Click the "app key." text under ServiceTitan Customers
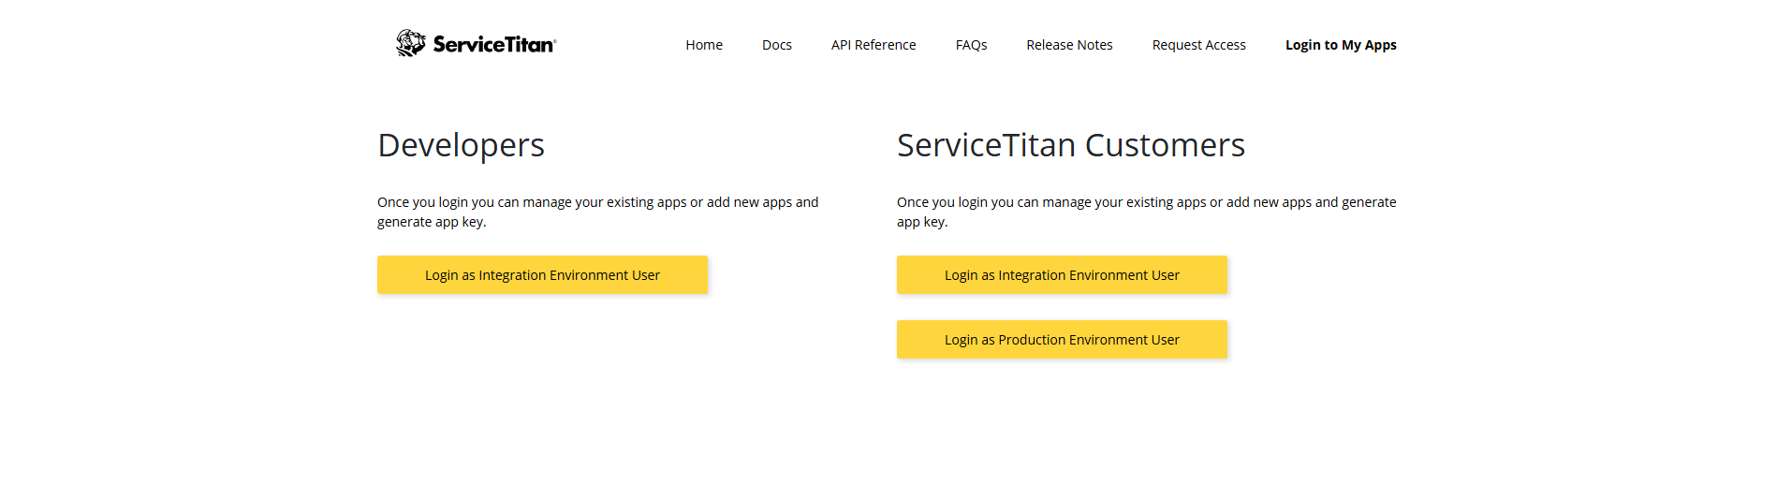The width and height of the screenshot is (1791, 499). [921, 222]
